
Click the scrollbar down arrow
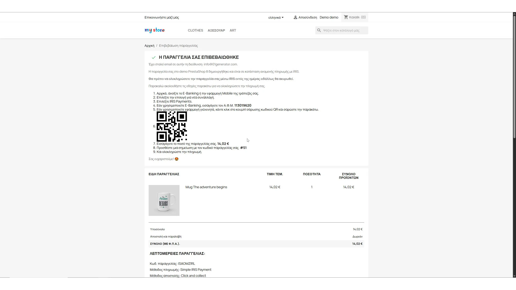click(x=514, y=276)
